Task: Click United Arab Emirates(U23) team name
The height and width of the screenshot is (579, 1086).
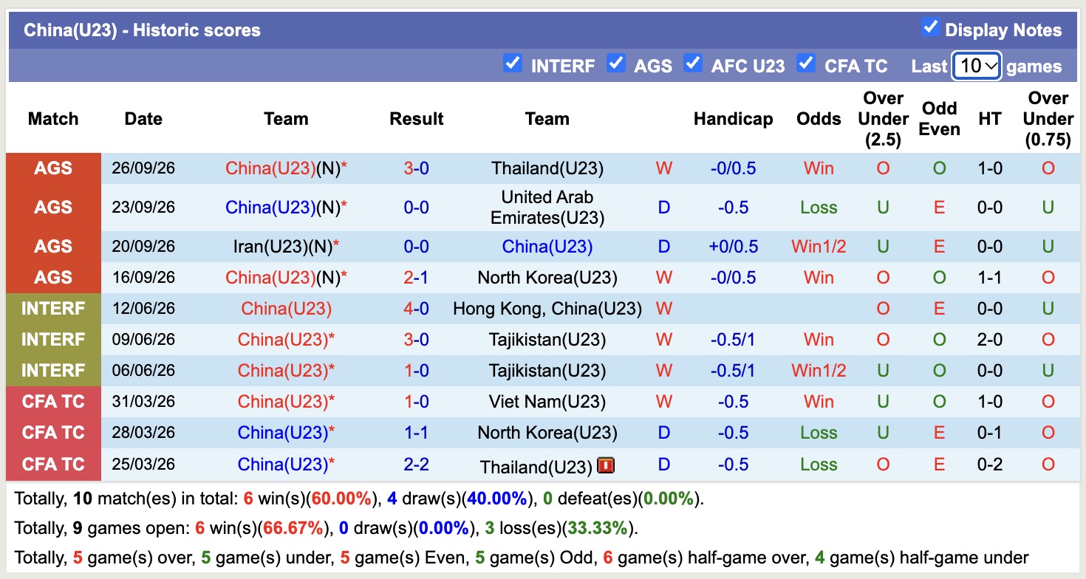Action: (x=547, y=208)
